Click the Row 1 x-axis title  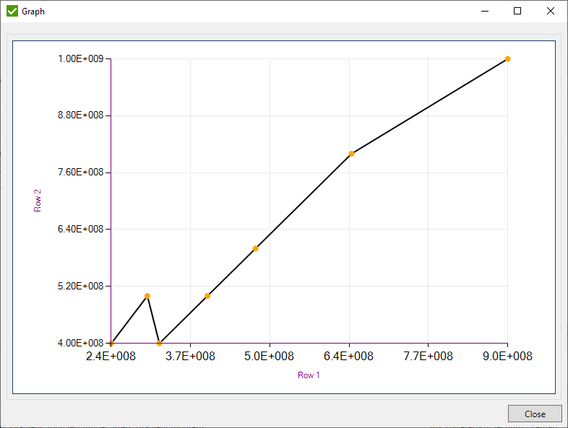click(309, 375)
